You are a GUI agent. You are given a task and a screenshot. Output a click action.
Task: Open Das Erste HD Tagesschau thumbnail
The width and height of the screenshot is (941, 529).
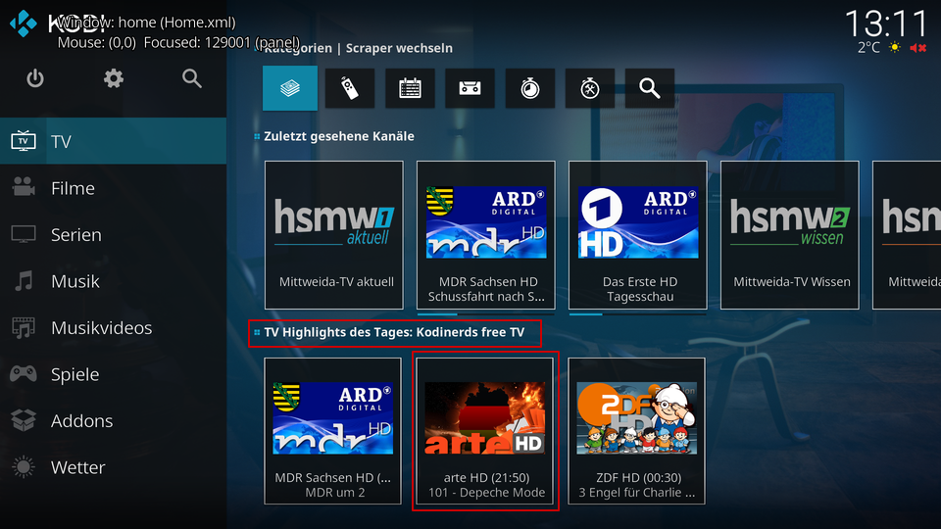pyautogui.click(x=638, y=235)
